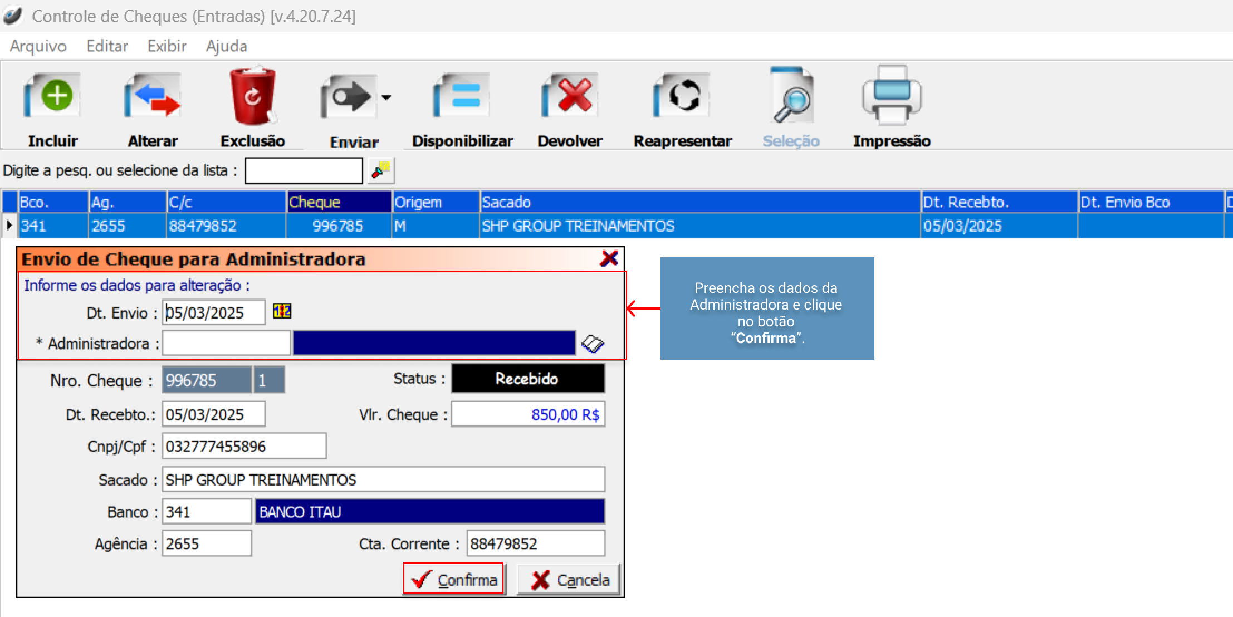The height and width of the screenshot is (617, 1233).
Task: Click the Confirma button
Action: point(454,580)
